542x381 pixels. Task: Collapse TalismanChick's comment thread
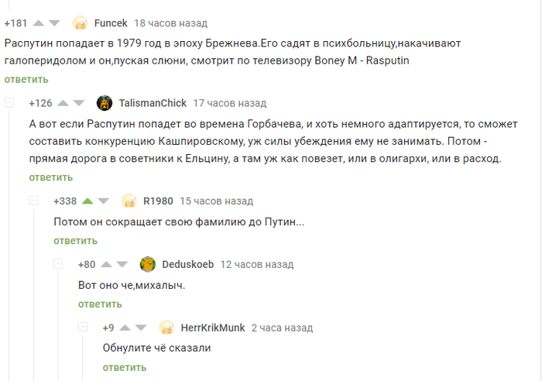[9, 103]
